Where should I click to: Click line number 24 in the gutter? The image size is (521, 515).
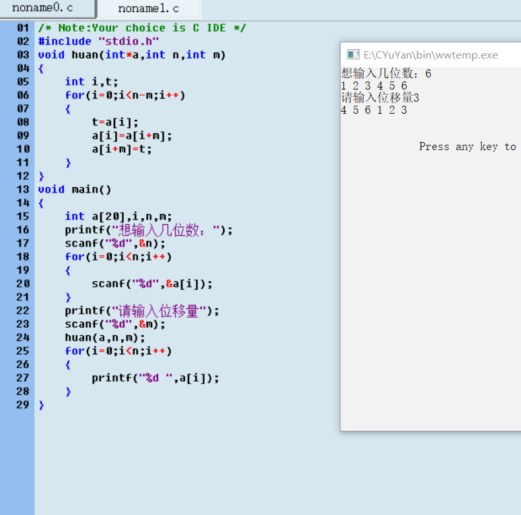click(x=23, y=337)
